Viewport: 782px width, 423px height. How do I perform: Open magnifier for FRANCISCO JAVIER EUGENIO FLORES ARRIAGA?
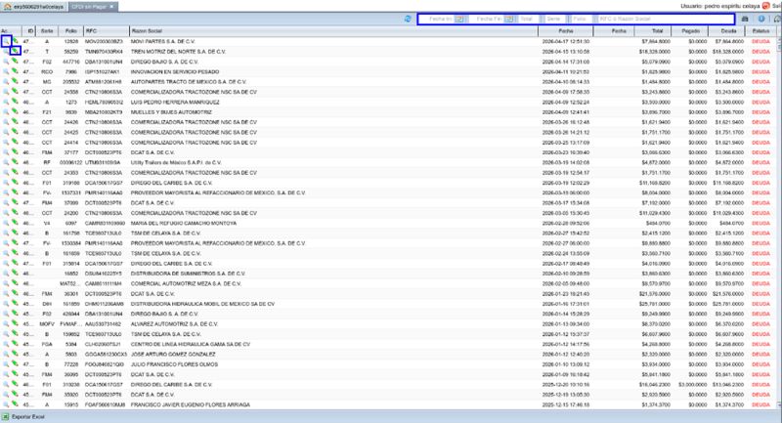tap(6, 404)
